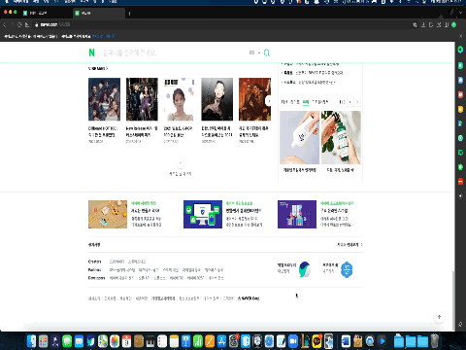Select the green highlighted shopping tab
The image size is (466, 350).
[x=306, y=102]
